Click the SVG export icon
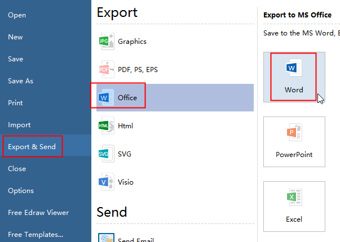The height and width of the screenshot is (242, 340). point(107,154)
